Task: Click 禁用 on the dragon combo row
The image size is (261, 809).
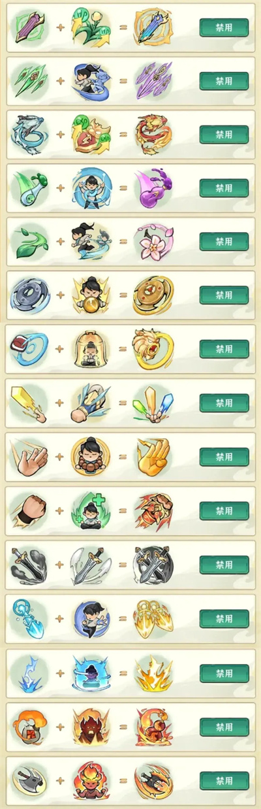Action: [x=224, y=134]
